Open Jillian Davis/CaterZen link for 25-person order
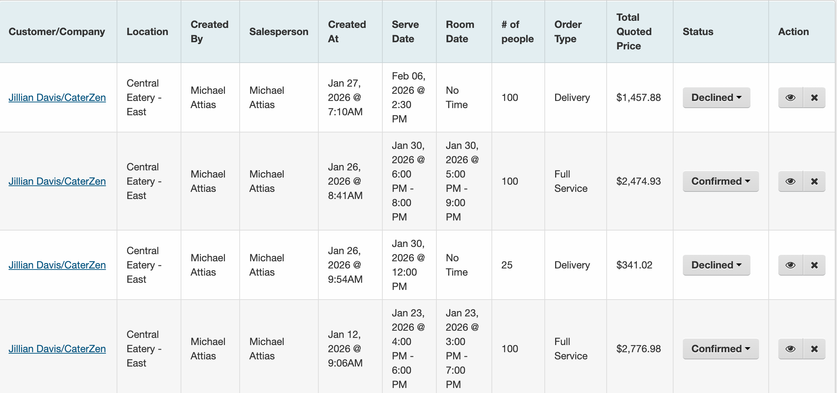The image size is (837, 393). point(57,265)
